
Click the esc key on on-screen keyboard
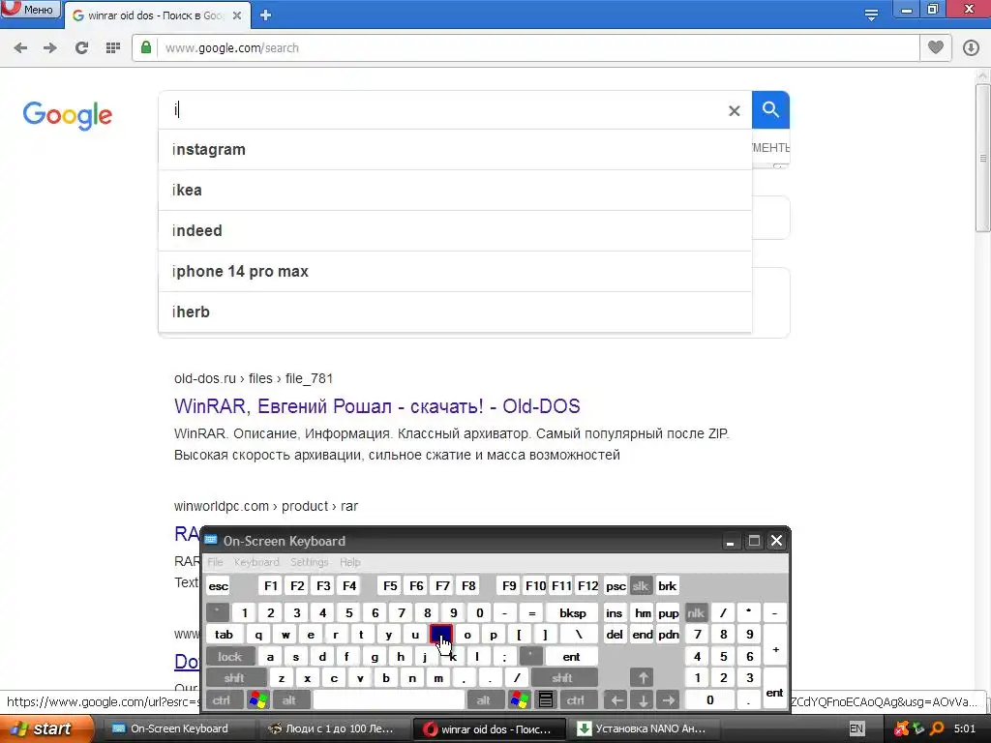pyautogui.click(x=218, y=585)
